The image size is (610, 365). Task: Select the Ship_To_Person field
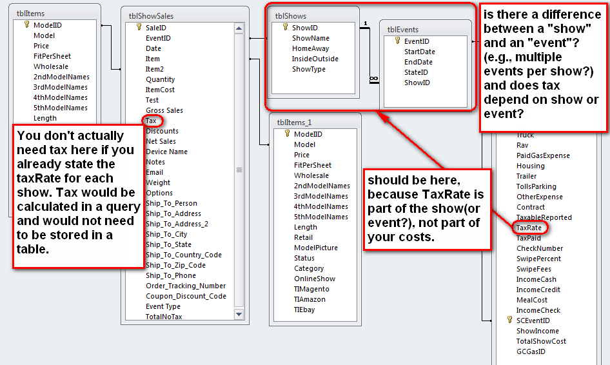click(171, 203)
